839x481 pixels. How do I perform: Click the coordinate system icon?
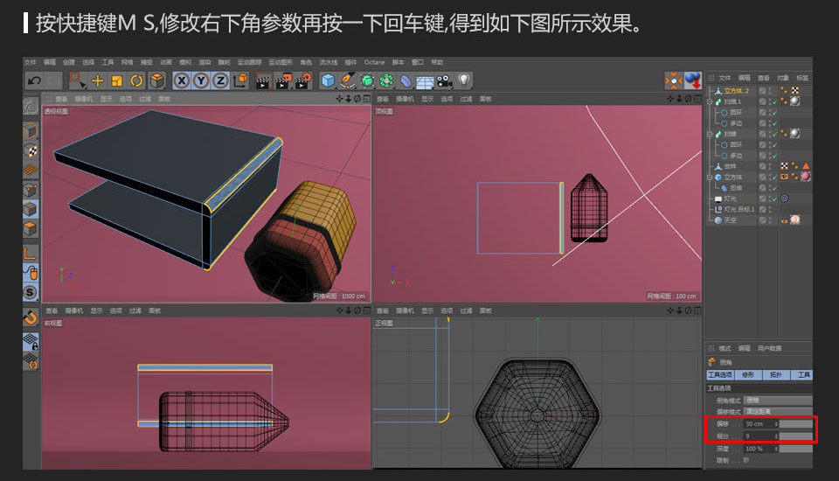(241, 80)
